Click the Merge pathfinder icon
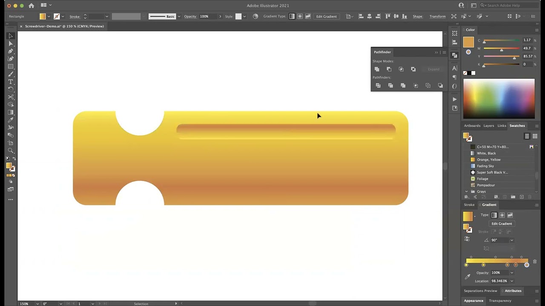Image resolution: width=545 pixels, height=306 pixels. [x=403, y=85]
